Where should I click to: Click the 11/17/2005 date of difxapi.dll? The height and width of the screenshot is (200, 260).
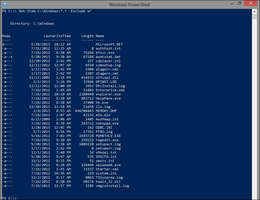40,78
